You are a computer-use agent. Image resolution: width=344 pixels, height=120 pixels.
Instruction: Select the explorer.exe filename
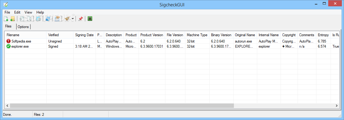click(x=20, y=46)
